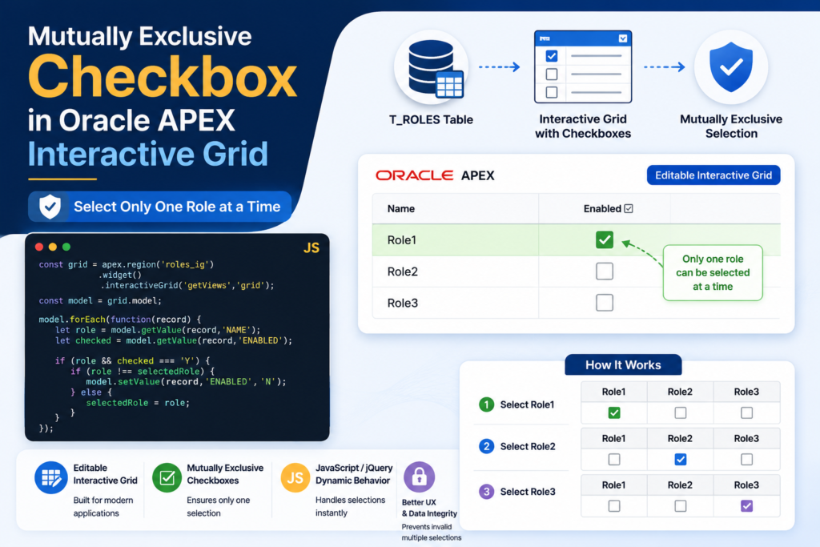Screen dimensions: 820x547
Task: Click the empty Role1 box in Select Role3 row
Action: tap(614, 506)
